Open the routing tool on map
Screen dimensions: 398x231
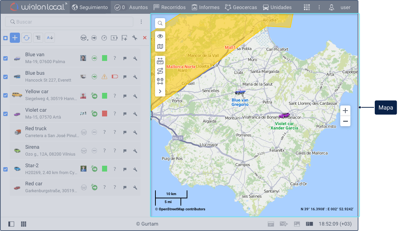[160, 71]
